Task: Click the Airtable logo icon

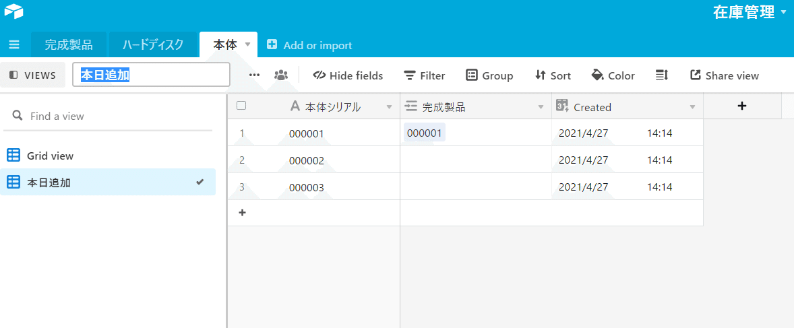Action: click(x=13, y=11)
